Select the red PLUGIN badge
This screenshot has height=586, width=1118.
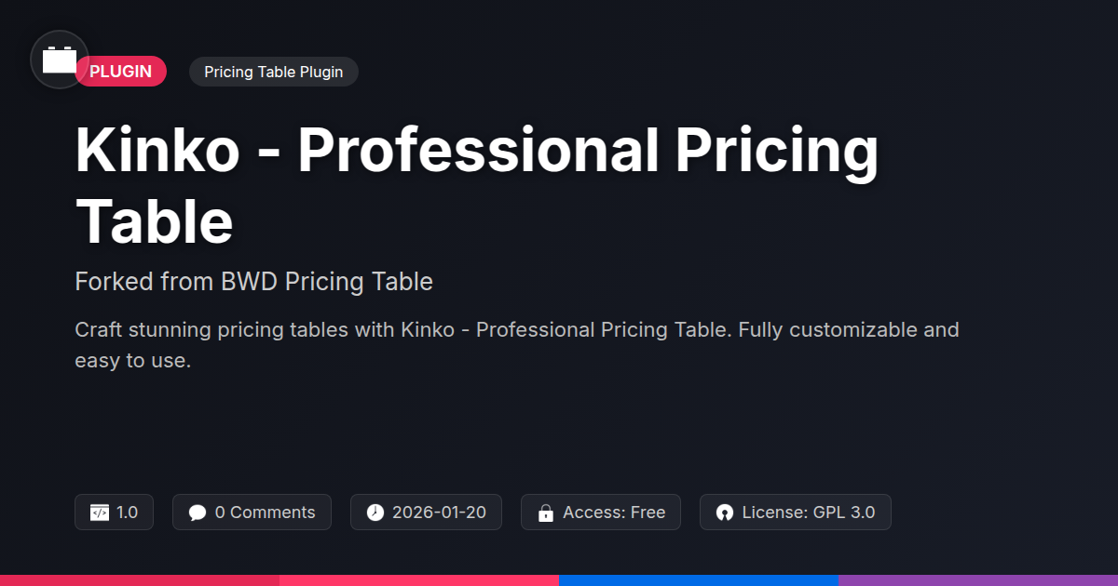coord(121,72)
